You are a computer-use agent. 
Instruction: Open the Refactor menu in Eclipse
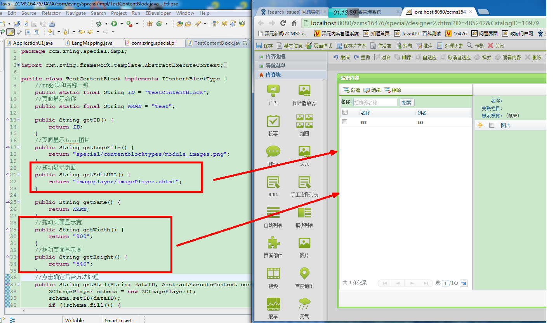[51, 13]
